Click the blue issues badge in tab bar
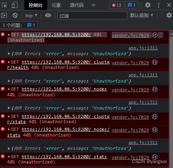 [x=131, y=5]
